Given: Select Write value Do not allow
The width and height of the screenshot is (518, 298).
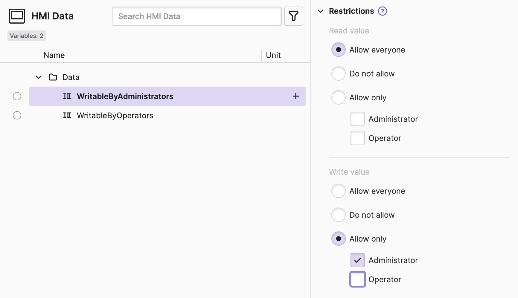Looking at the screenshot, I should [338, 215].
